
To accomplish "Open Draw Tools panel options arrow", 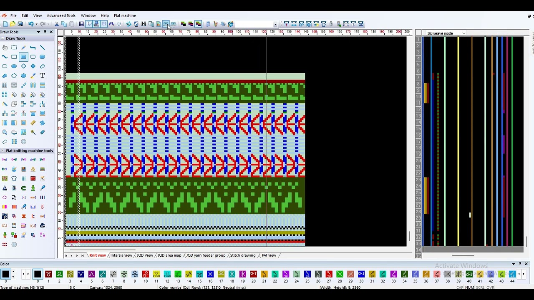I will 38,32.
